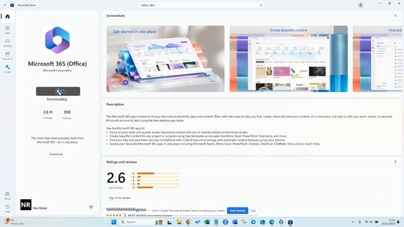Open the Library in sidebar

tap(8, 195)
